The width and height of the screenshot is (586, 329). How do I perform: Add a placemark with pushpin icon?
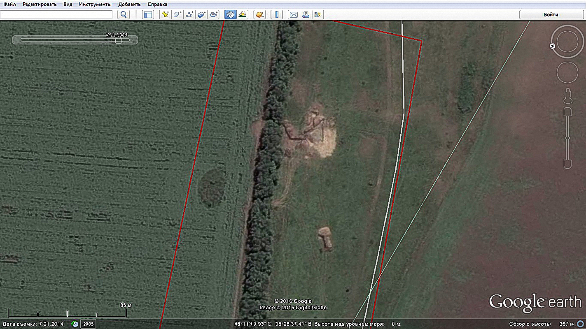click(165, 15)
